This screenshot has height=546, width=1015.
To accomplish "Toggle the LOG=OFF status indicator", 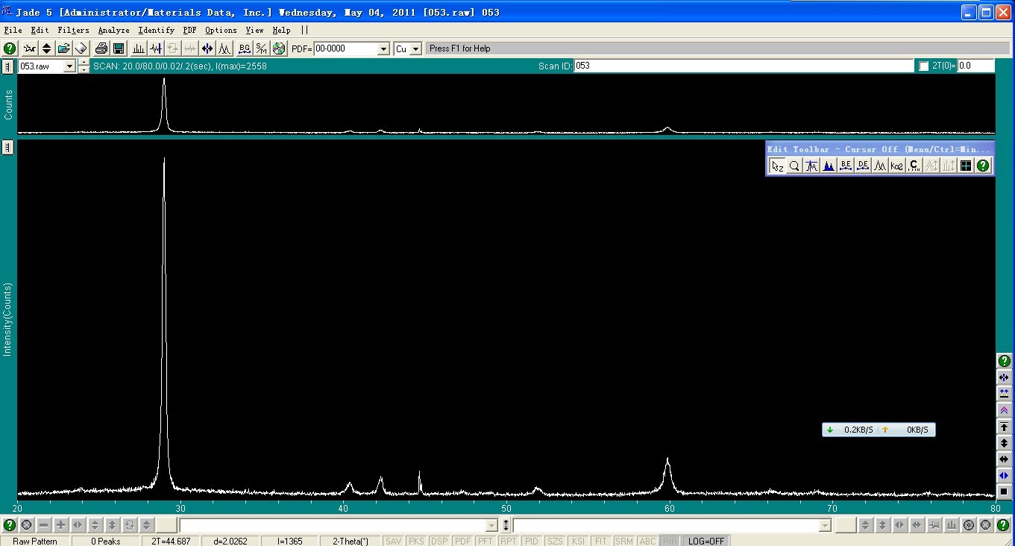I will [706, 541].
